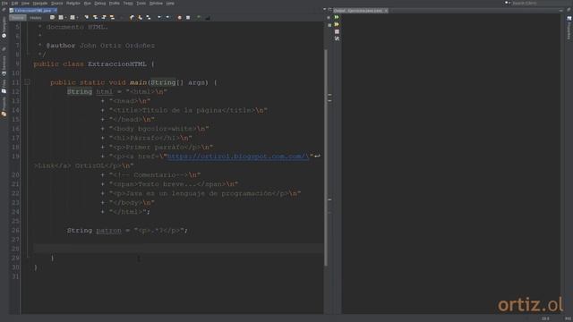Click the Shift Line Right icon
This screenshot has height=322, width=573.
point(167,18)
